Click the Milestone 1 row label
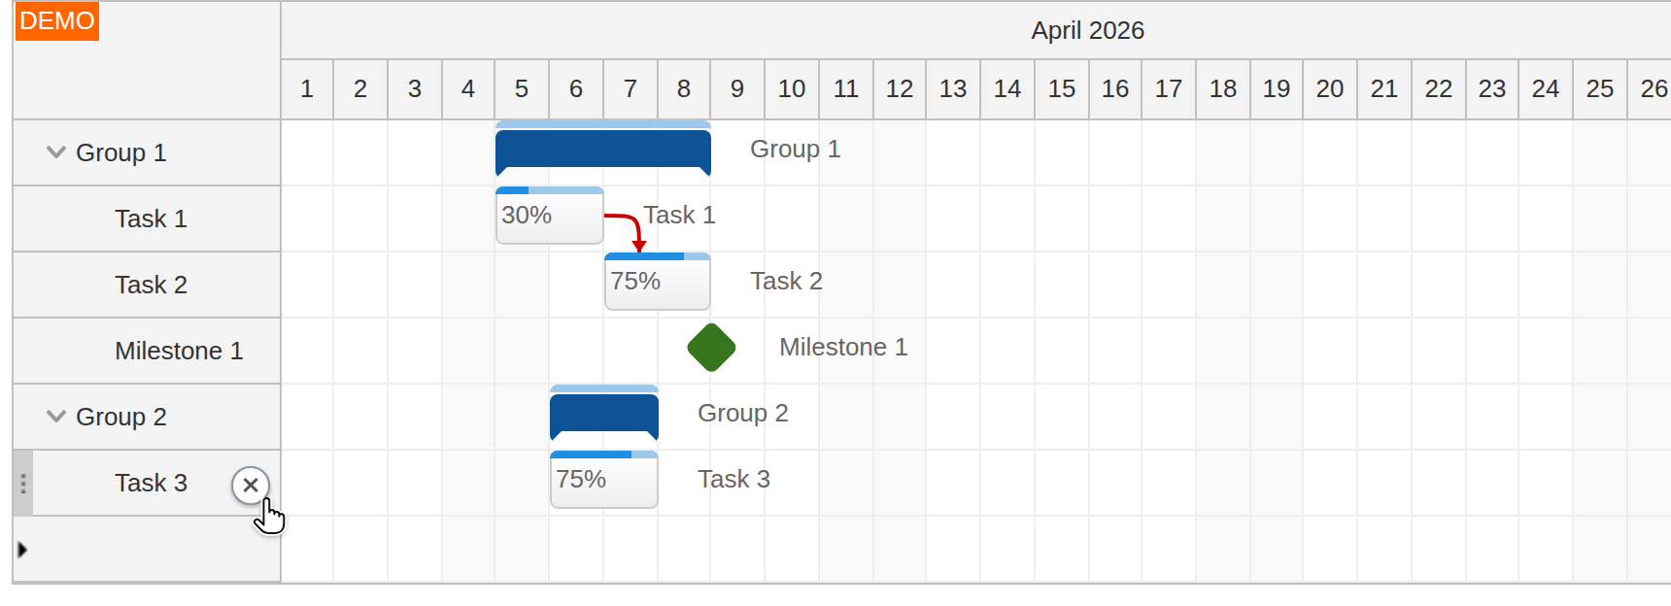Image resolution: width=1671 pixels, height=606 pixels. coord(179,351)
